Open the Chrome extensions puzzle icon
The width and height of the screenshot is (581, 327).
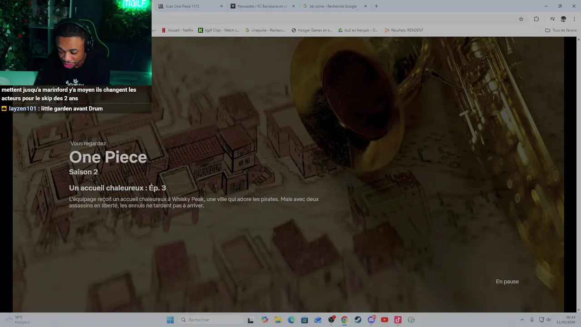pos(536,19)
